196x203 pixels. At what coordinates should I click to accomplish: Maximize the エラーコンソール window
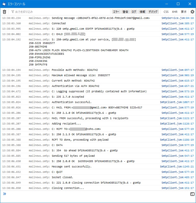(178, 4)
